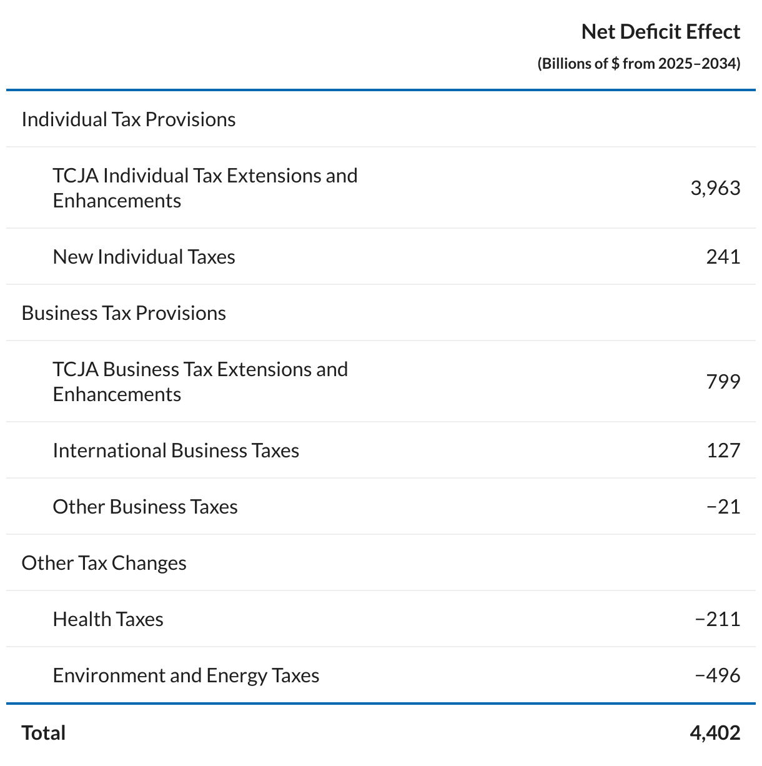Click the Net Deficit Effect column header
The height and width of the screenshot is (766, 762).
[660, 32]
